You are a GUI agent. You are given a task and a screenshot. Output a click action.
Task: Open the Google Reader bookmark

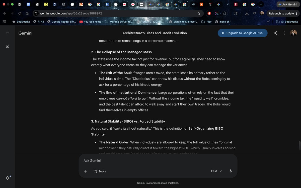(x=61, y=22)
